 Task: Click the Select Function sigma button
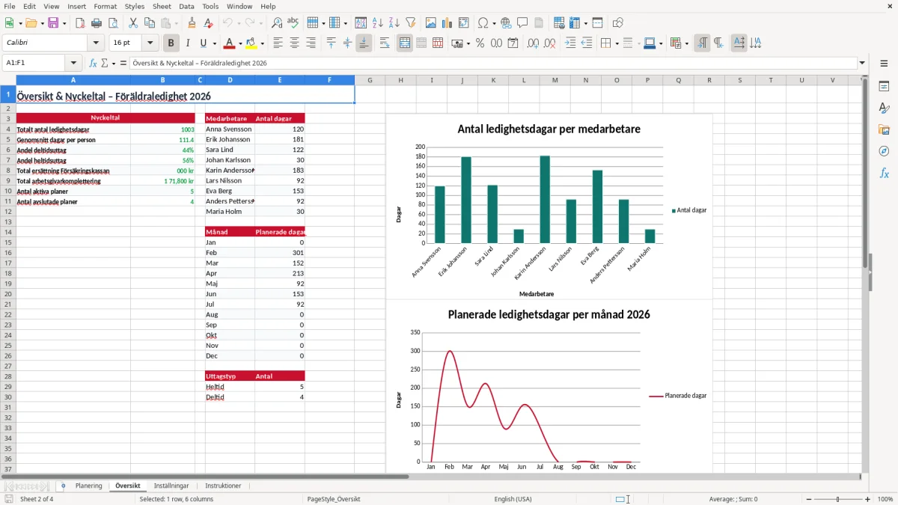pos(104,64)
